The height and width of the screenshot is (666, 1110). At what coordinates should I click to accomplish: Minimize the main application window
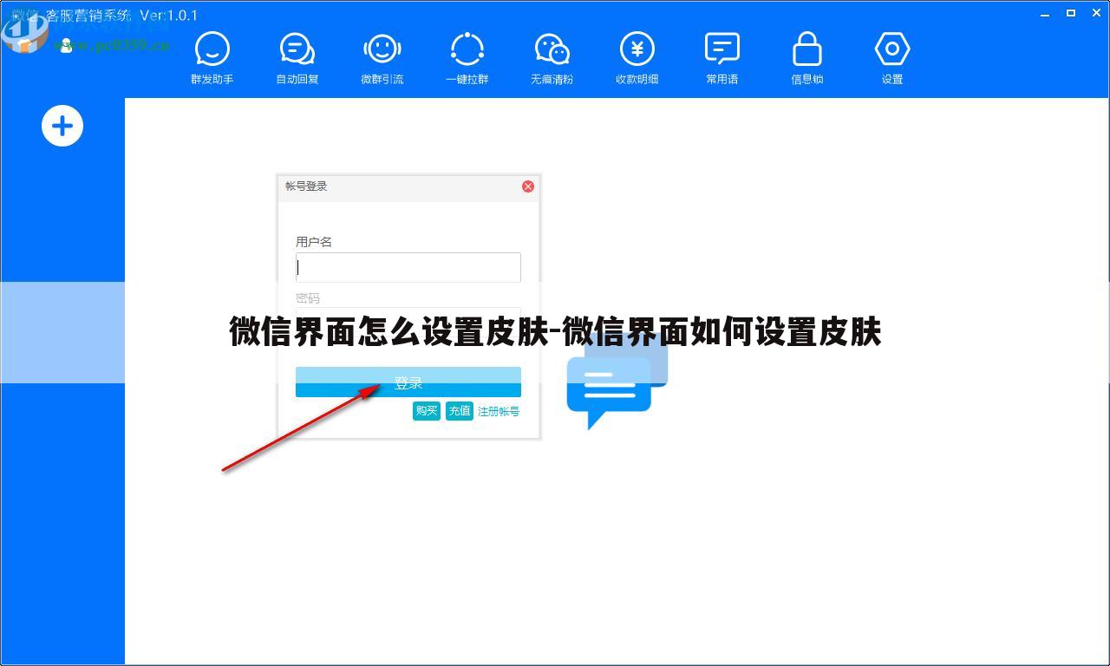pyautogui.click(x=1047, y=13)
